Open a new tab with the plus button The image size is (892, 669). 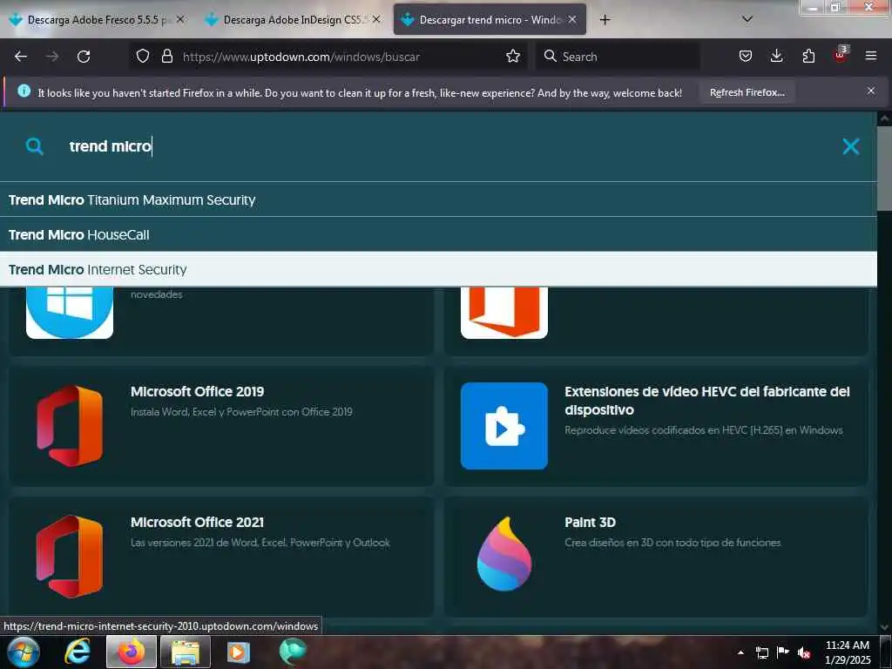605,20
